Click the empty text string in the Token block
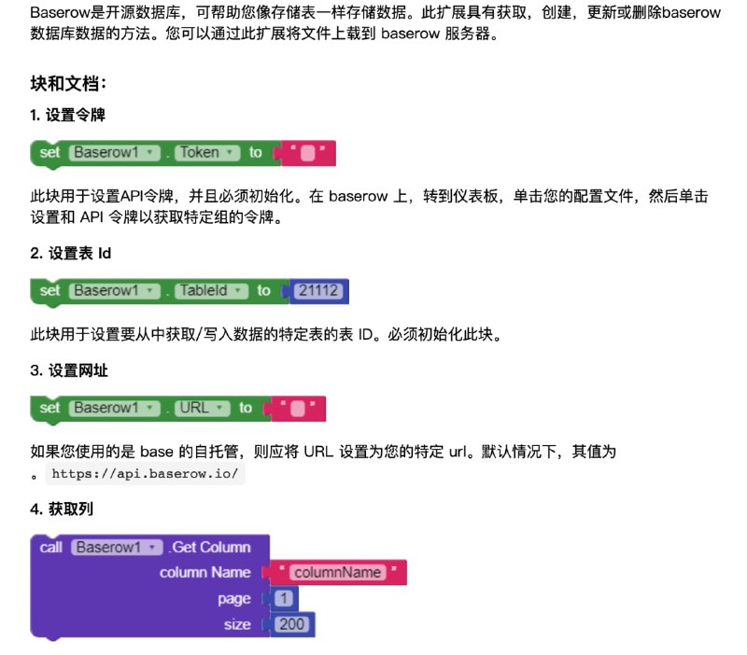This screenshot has height=655, width=747. pos(308,153)
